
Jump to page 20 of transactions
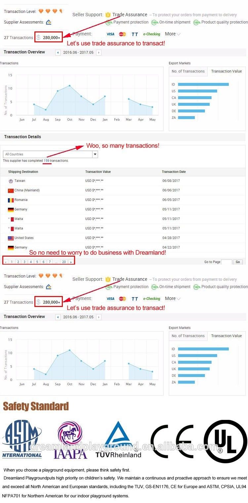(64, 262)
